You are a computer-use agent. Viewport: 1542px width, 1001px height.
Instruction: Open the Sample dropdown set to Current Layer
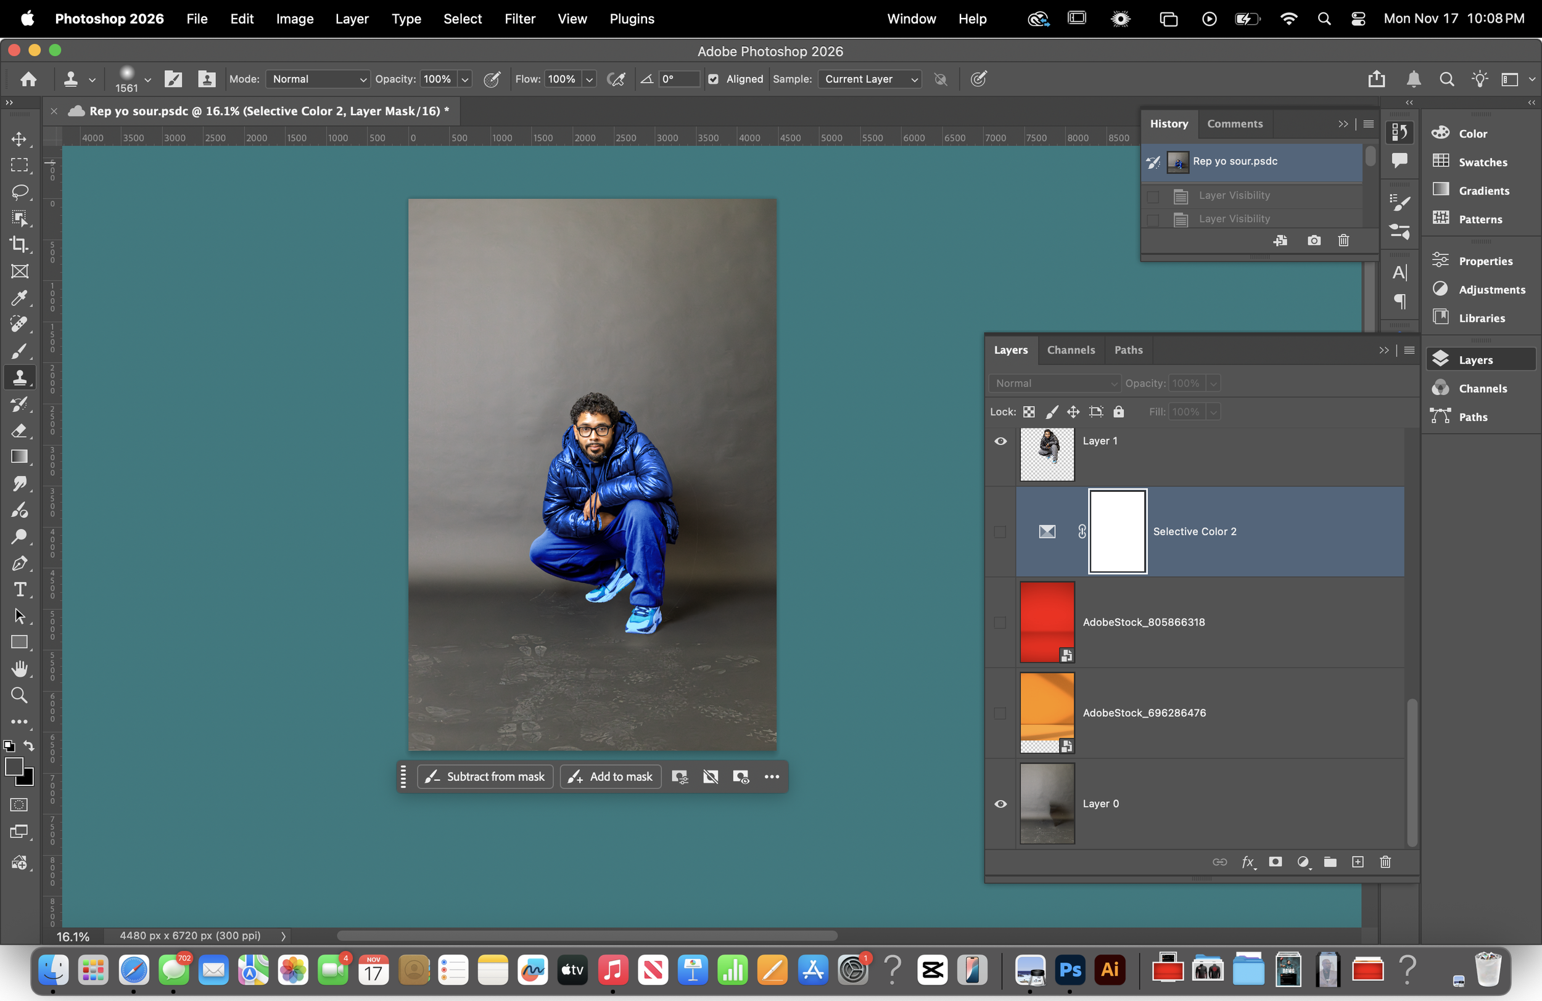pyautogui.click(x=870, y=79)
